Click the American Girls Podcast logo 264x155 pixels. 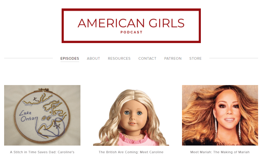[131, 26]
